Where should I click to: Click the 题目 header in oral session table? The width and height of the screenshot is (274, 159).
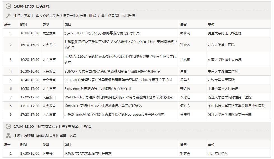(x=68, y=24)
